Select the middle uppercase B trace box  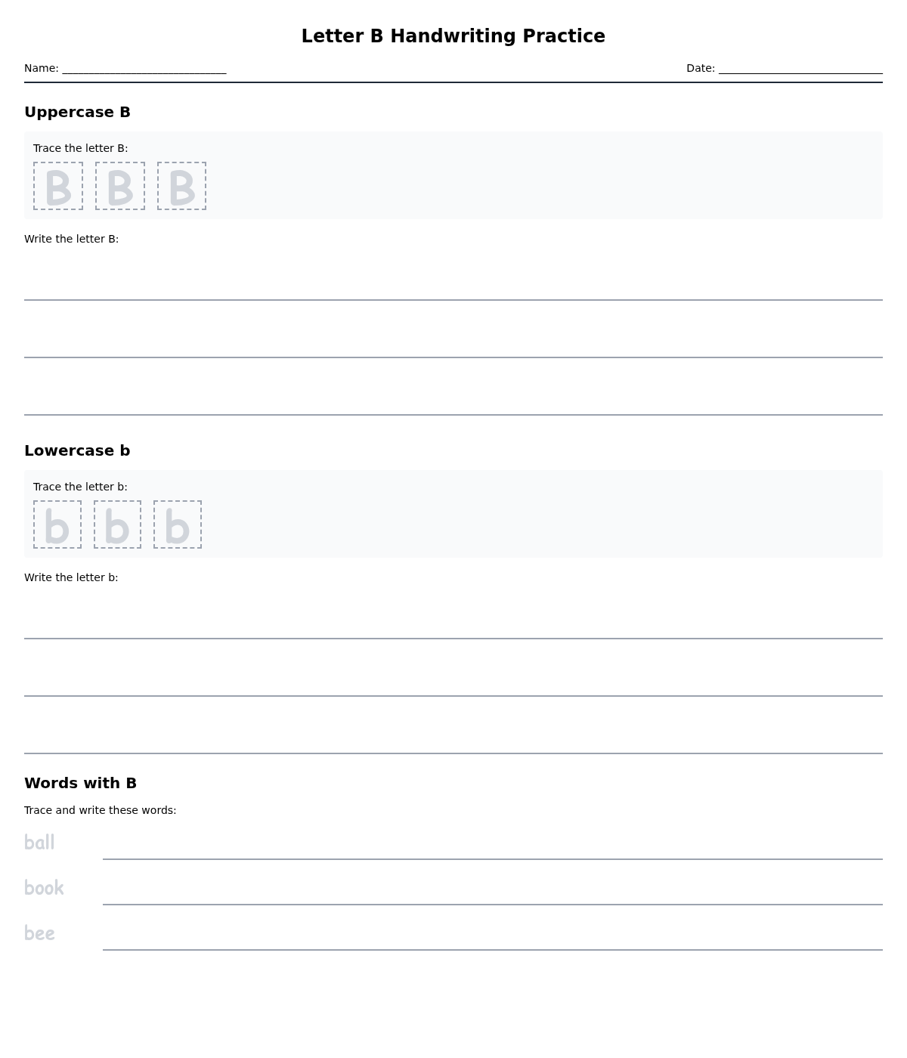120,186
